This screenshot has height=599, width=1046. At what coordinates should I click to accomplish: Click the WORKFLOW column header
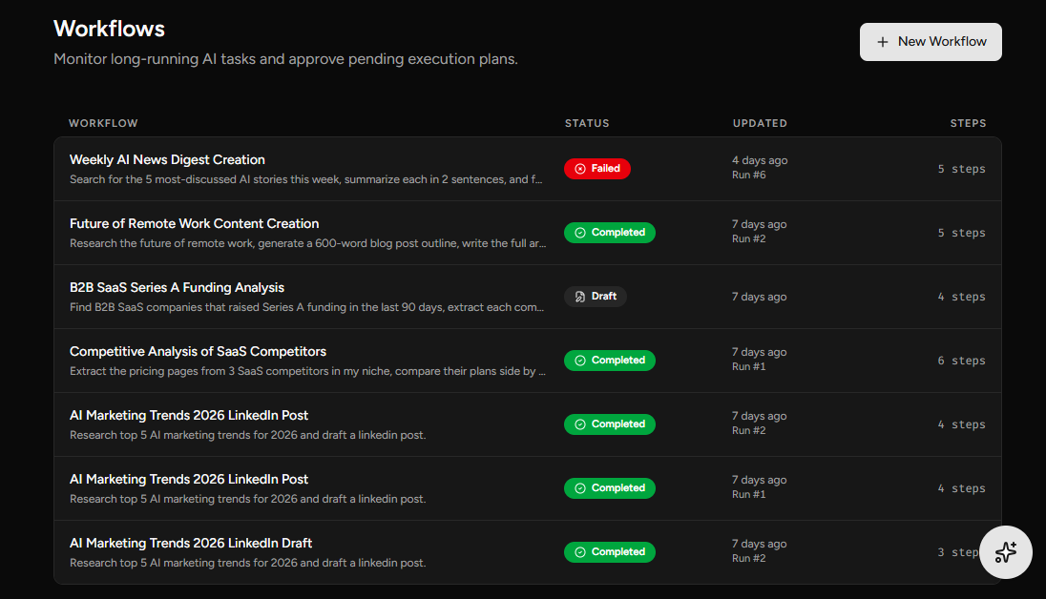pyautogui.click(x=103, y=123)
